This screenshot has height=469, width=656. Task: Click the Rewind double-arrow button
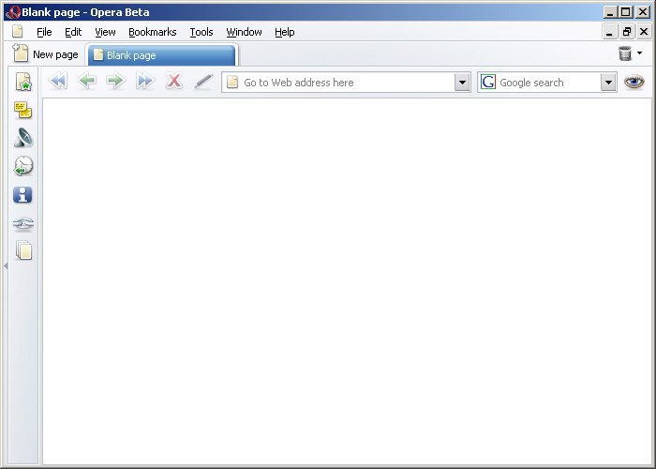tap(58, 82)
